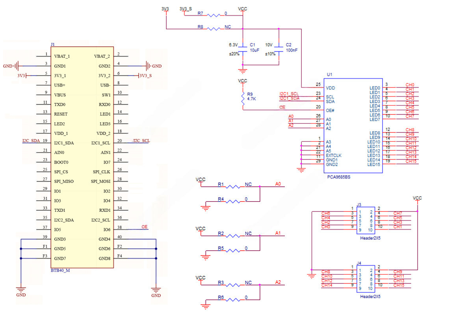This screenshot has height=316, width=457.
Task: Select resistor R1 on the A0 line
Action: [x=236, y=187]
